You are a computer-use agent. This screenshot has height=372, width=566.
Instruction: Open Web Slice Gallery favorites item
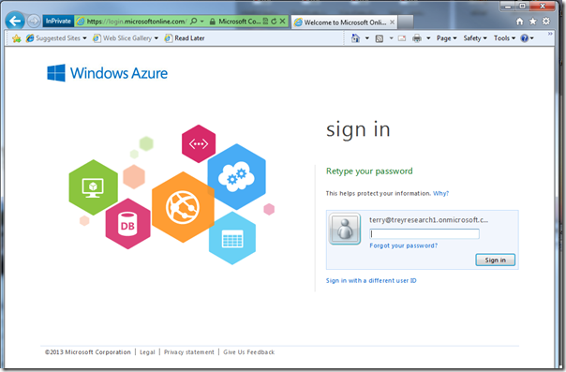click(x=123, y=38)
